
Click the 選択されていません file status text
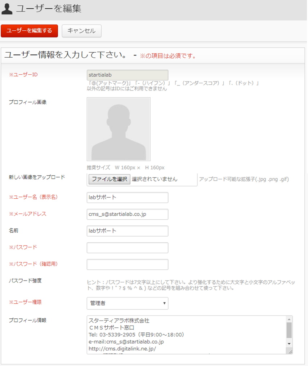[155, 179]
